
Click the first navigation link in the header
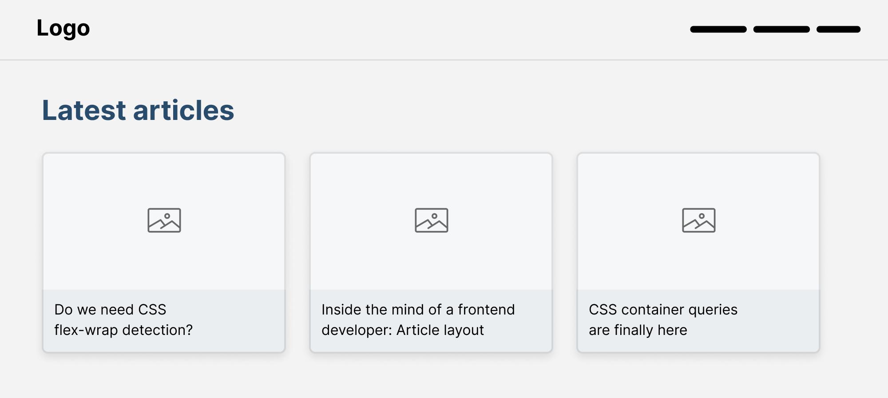pyautogui.click(x=718, y=29)
